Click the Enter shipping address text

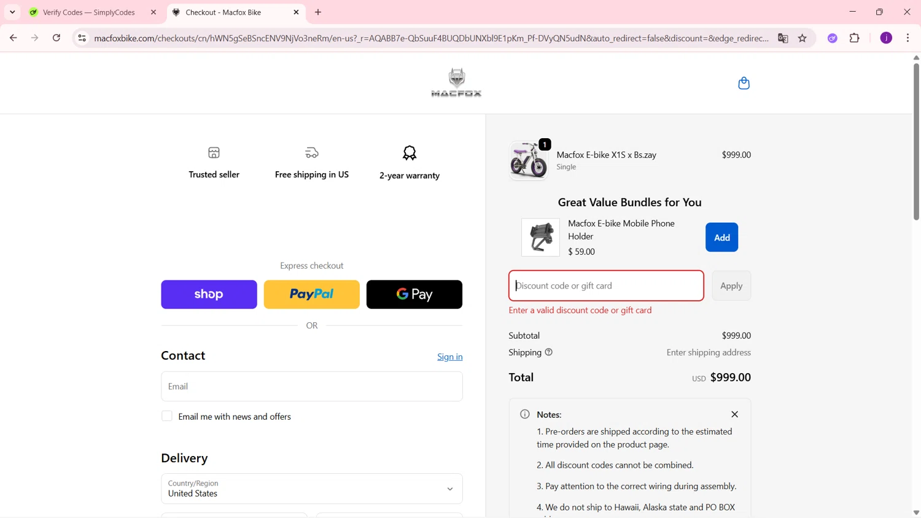tap(709, 352)
